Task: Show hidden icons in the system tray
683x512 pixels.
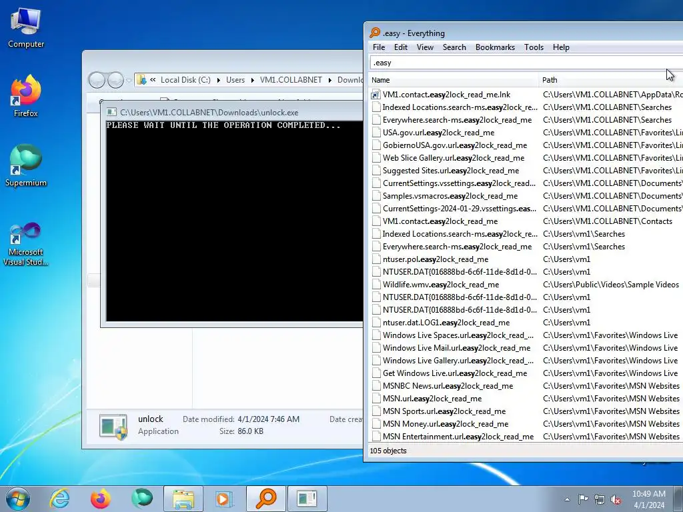Action: pyautogui.click(x=567, y=499)
